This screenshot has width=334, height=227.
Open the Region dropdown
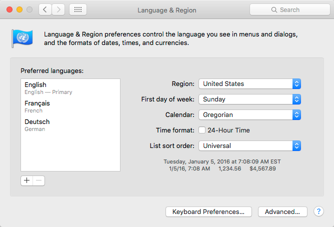(x=249, y=84)
